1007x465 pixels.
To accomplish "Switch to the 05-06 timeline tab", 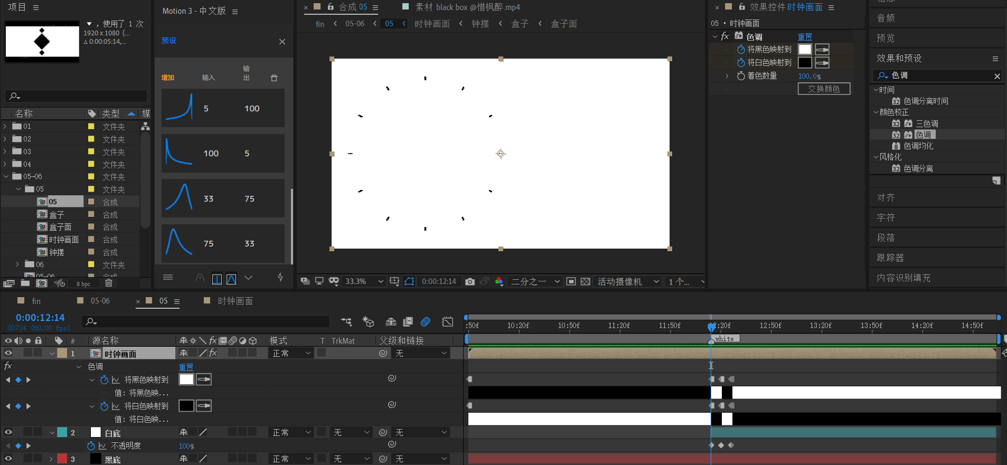I will (100, 301).
